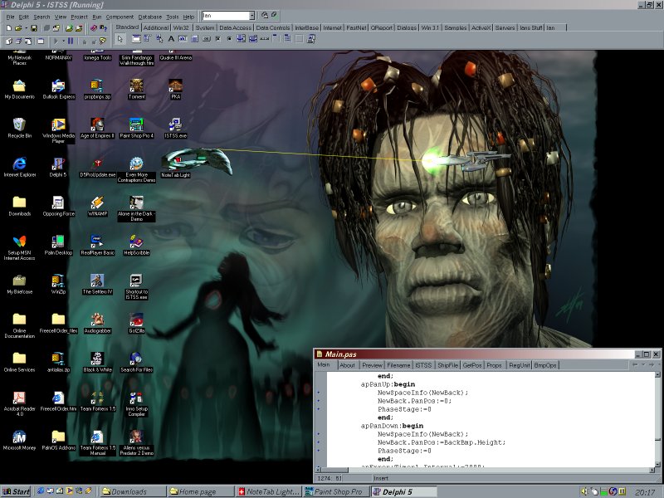This screenshot has width=664, height=498.
Task: Click the New file icon in Delphi toolbar
Action: pyautogui.click(x=8, y=28)
